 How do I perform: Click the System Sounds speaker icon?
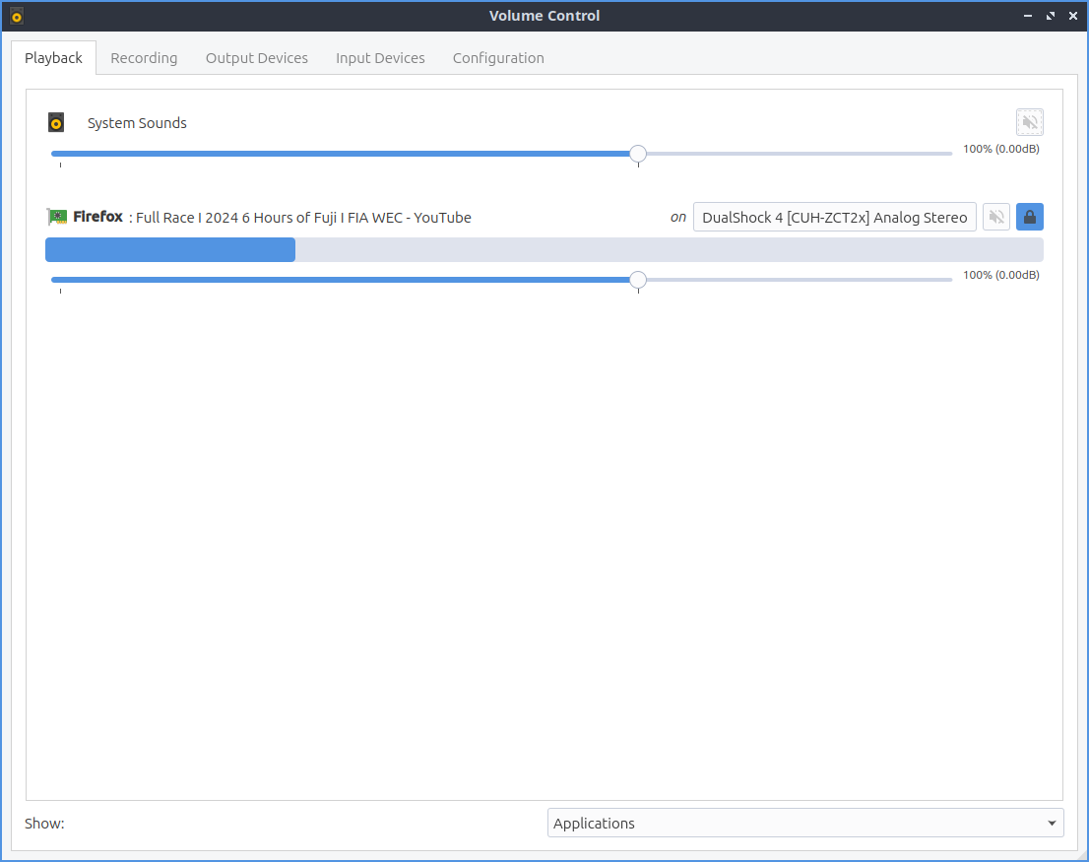tap(57, 122)
